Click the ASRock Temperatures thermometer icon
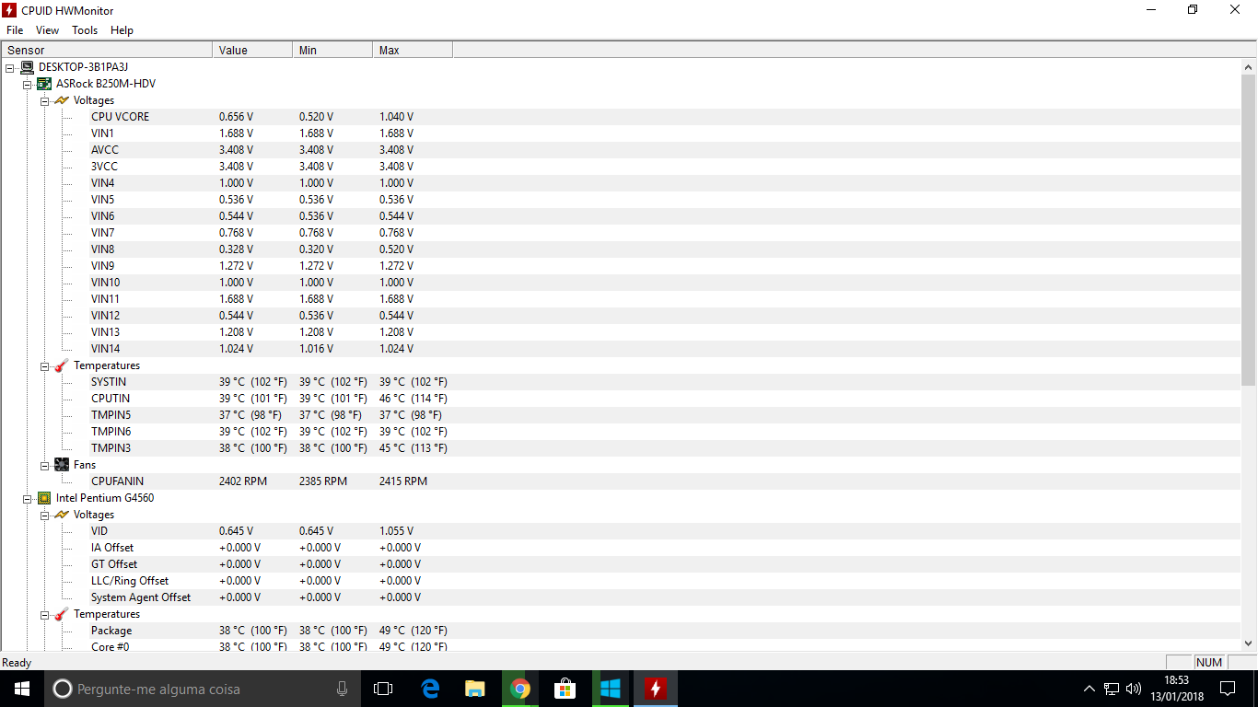This screenshot has height=707, width=1258. (62, 365)
